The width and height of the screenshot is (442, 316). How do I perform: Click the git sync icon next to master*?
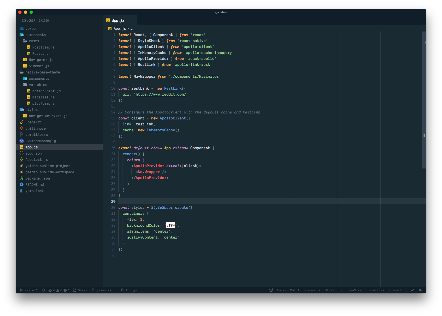43,290
